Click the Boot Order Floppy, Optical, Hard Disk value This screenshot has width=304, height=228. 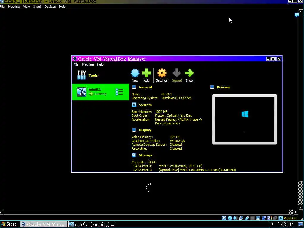tap(173, 115)
